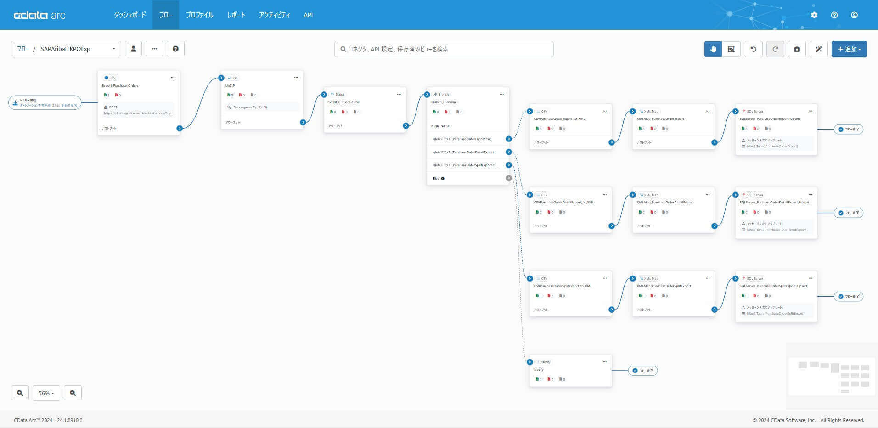Open the 56% zoom level dropdown
The width and height of the screenshot is (878, 428).
coord(46,393)
